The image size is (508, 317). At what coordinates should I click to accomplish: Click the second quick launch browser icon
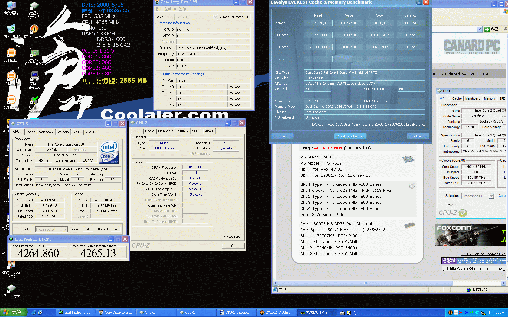(x=40, y=312)
